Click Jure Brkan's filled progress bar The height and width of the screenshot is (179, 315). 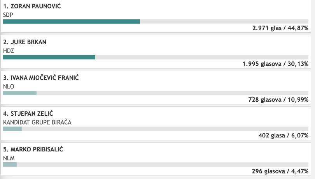coord(49,57)
